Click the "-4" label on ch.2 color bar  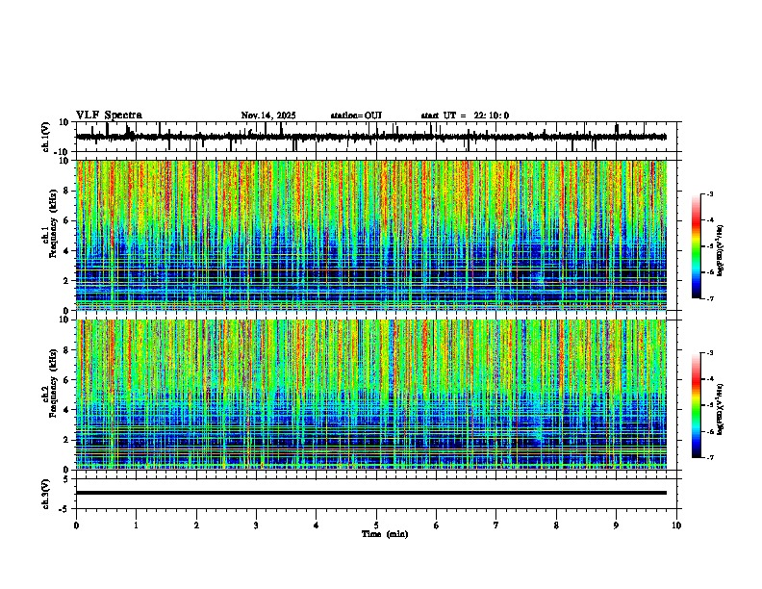[710, 379]
